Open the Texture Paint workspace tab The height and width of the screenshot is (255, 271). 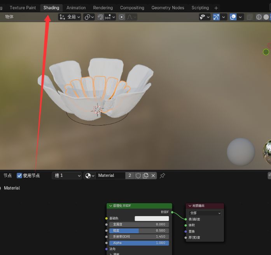(23, 8)
